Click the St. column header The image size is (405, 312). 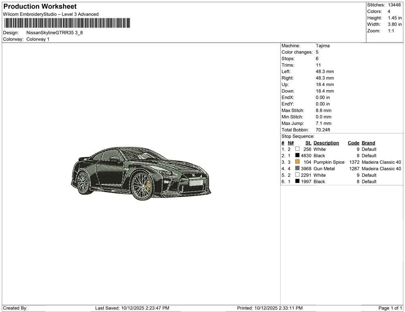[x=308, y=143]
